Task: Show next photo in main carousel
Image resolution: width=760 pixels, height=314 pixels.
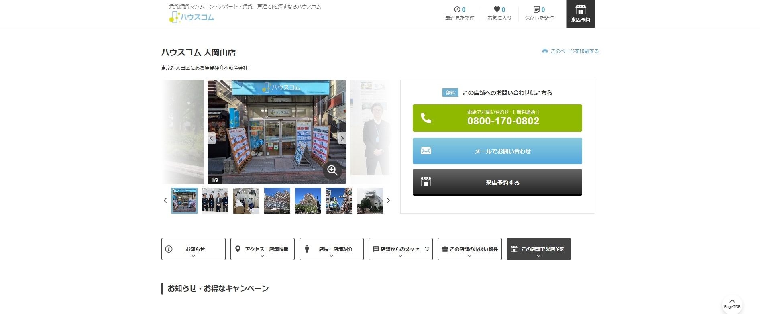Action: pos(342,138)
